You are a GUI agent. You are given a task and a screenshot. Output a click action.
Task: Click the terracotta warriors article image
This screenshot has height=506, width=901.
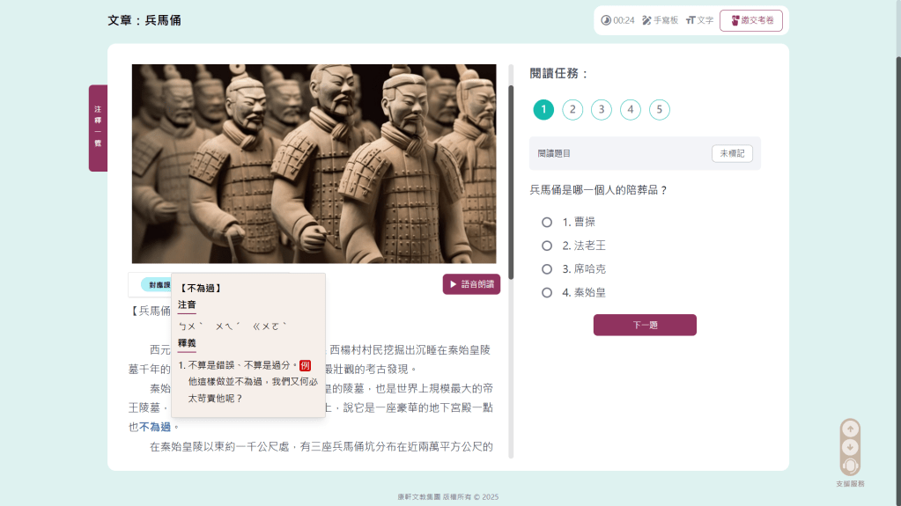pyautogui.click(x=314, y=164)
